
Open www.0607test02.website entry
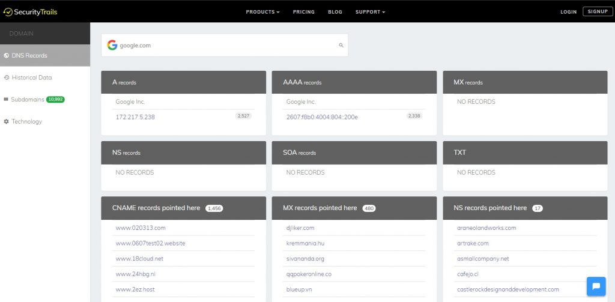[x=150, y=243]
